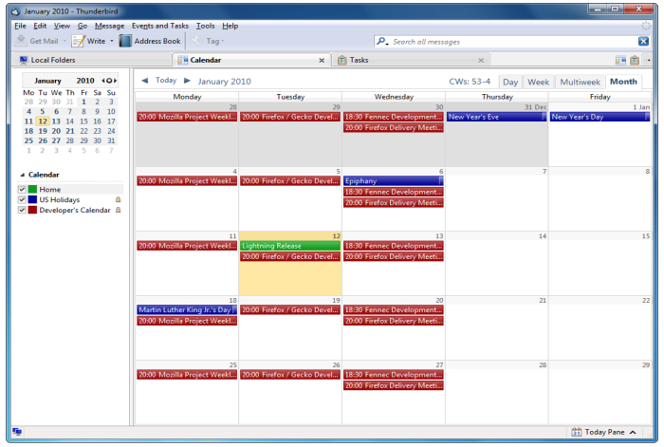Close the Tasks tab

(x=481, y=60)
